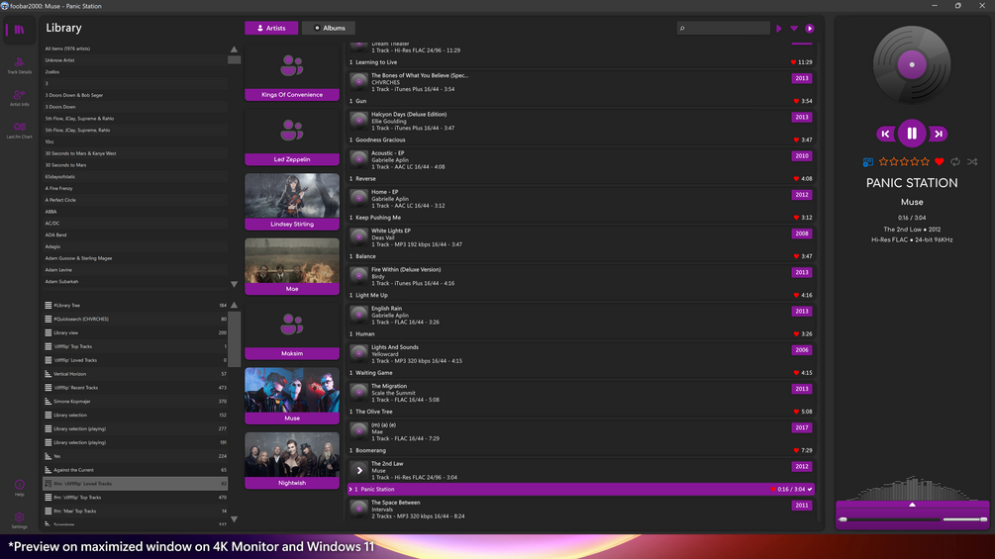Switch to the Artists tab
The width and height of the screenshot is (995, 559).
click(x=271, y=28)
